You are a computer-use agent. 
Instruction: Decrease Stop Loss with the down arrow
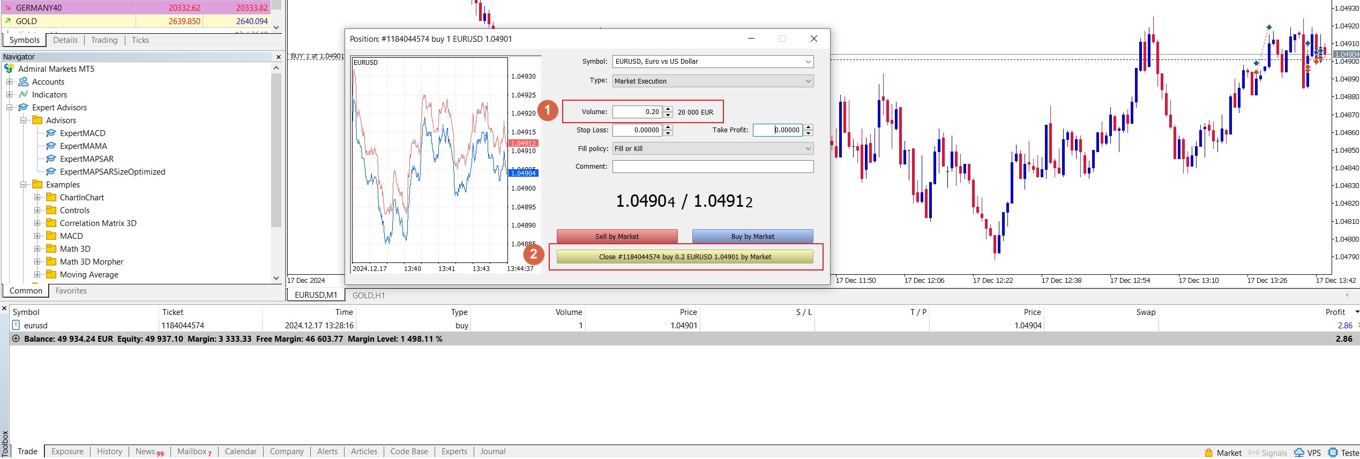668,133
